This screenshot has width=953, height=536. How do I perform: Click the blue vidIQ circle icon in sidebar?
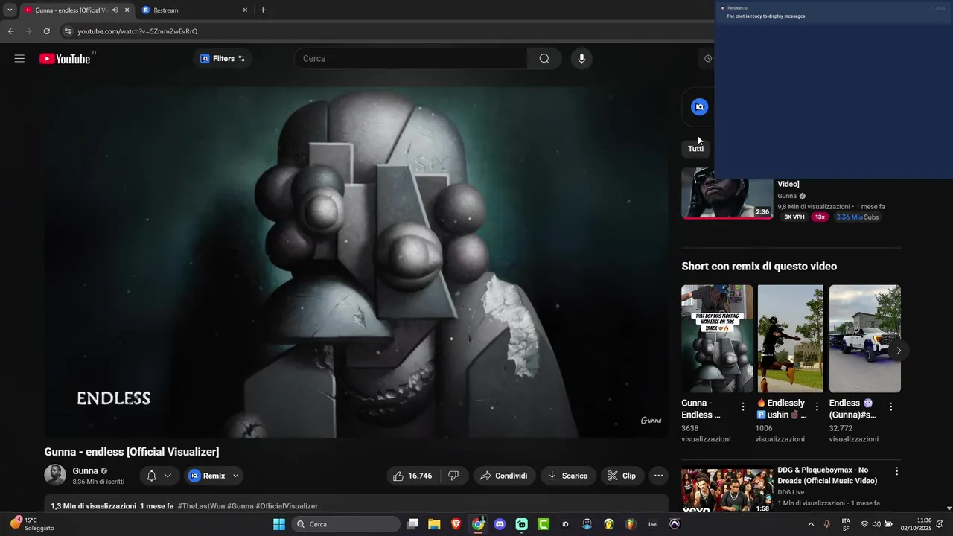[x=699, y=107]
